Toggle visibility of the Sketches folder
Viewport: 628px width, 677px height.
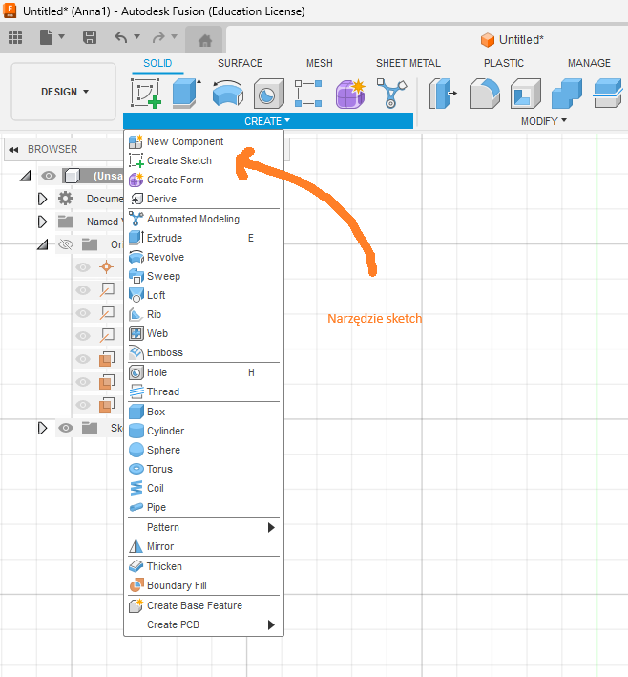[66, 428]
